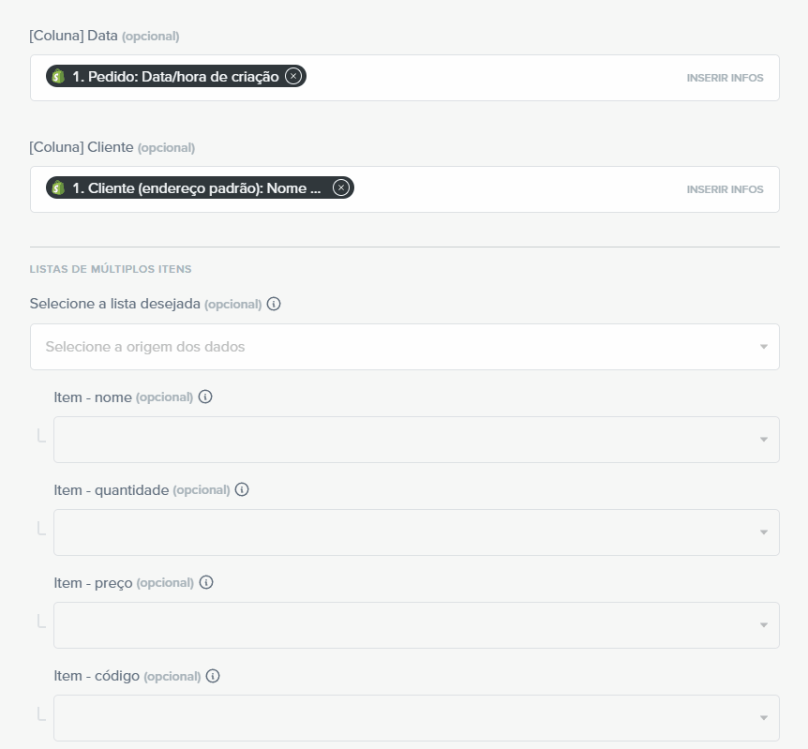Viewport: 808px width, 749px height.
Task: Show info icon for Item - código
Action: (213, 676)
